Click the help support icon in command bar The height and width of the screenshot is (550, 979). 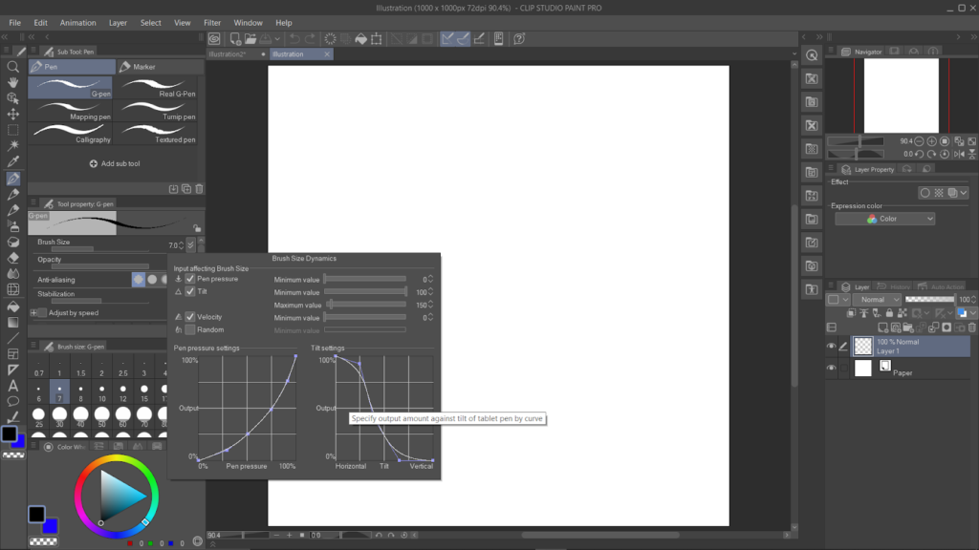pos(519,38)
